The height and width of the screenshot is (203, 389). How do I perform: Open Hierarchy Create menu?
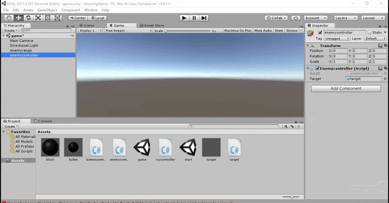click(x=11, y=31)
